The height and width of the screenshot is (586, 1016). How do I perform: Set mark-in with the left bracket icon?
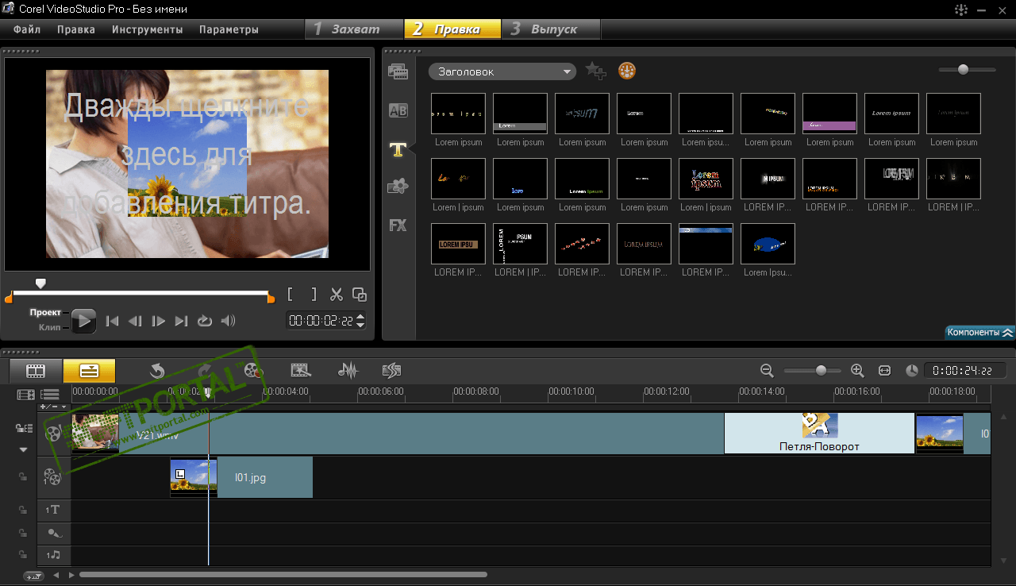click(291, 295)
